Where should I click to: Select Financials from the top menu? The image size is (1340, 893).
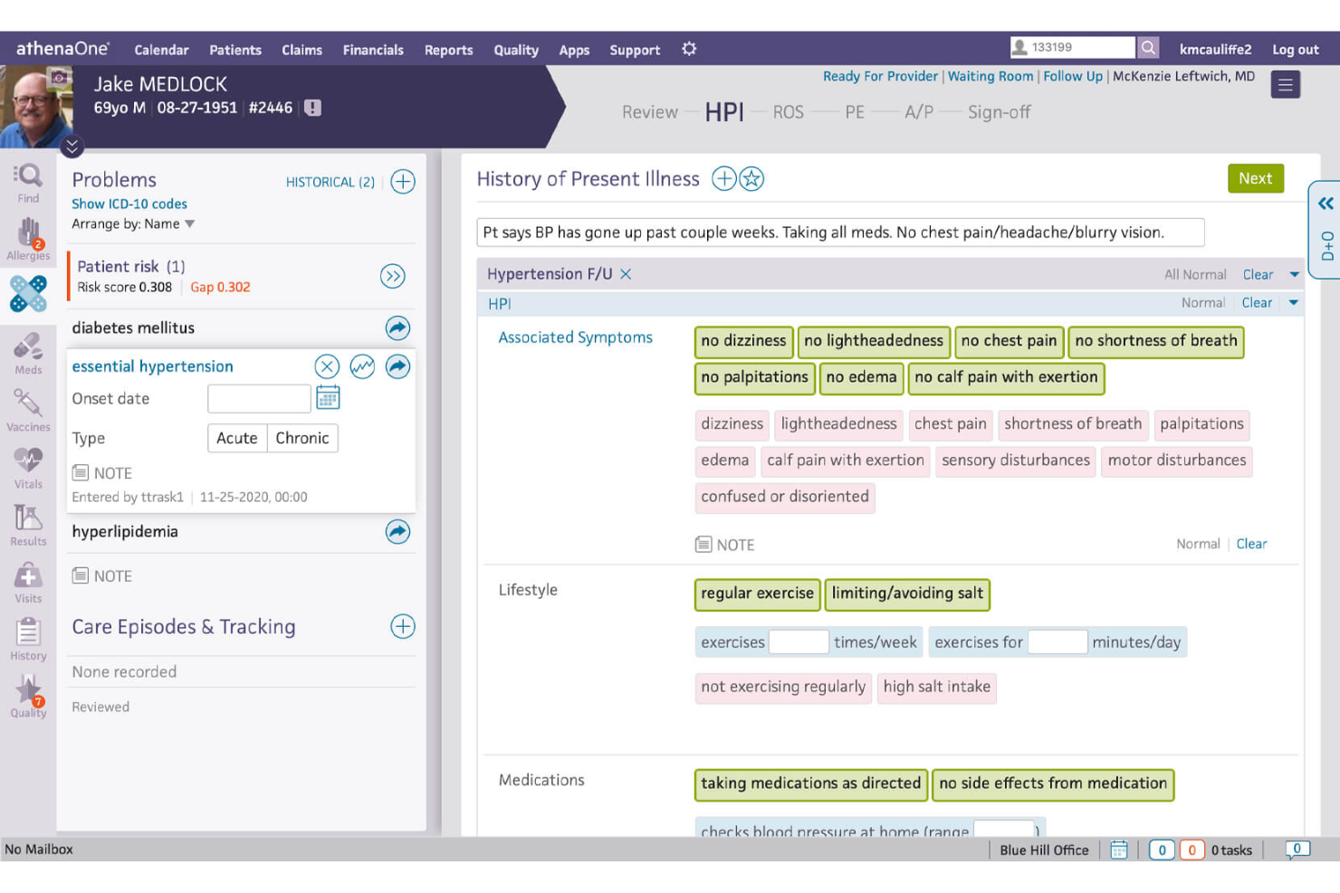373,50
